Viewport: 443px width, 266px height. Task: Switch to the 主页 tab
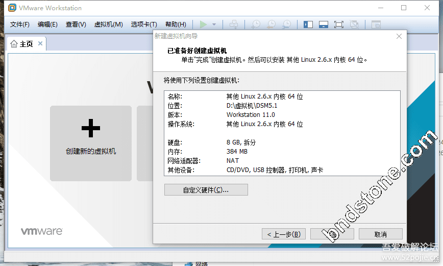pyautogui.click(x=26, y=44)
